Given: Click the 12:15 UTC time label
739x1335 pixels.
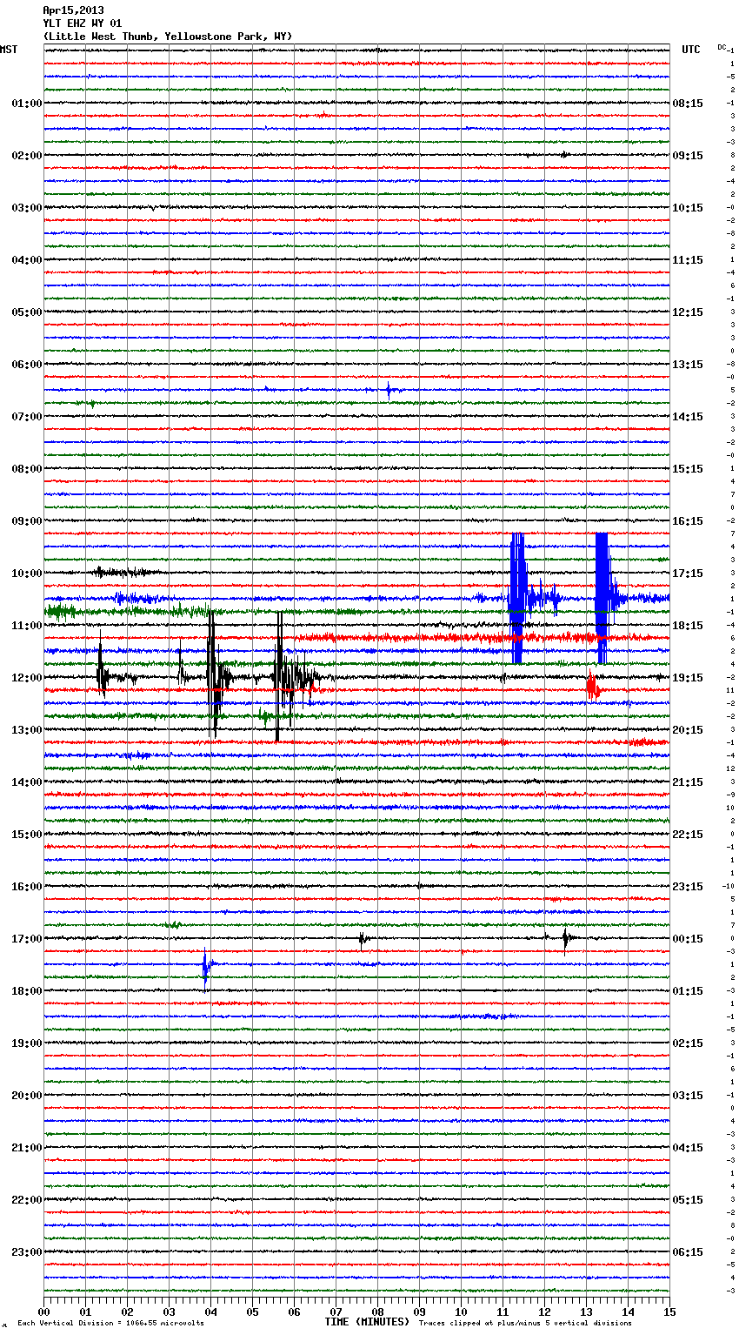Looking at the screenshot, I should tap(688, 312).
